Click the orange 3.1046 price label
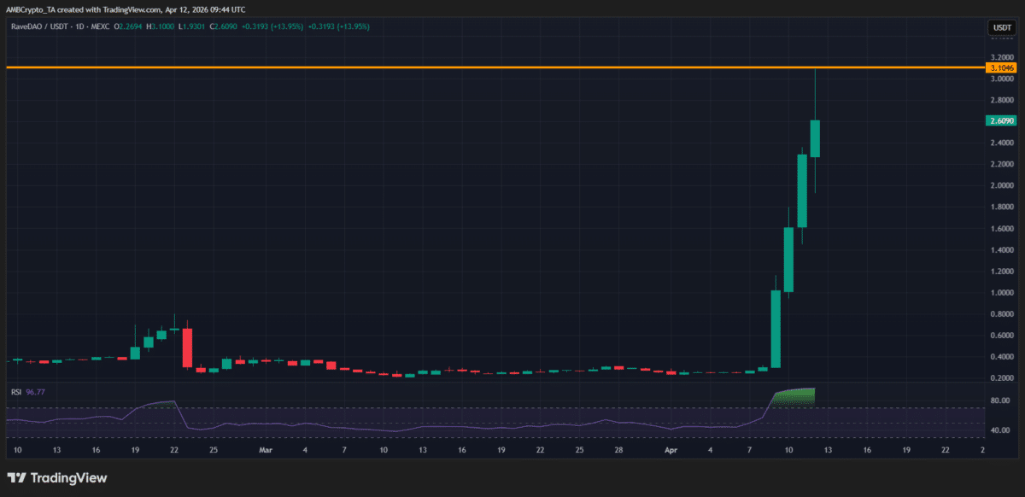The image size is (1025, 497). (1000, 67)
